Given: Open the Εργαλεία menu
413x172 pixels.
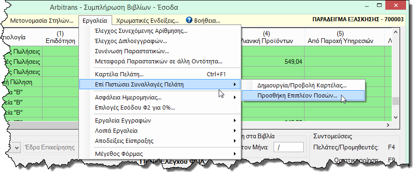Looking at the screenshot, I should tap(95, 21).
